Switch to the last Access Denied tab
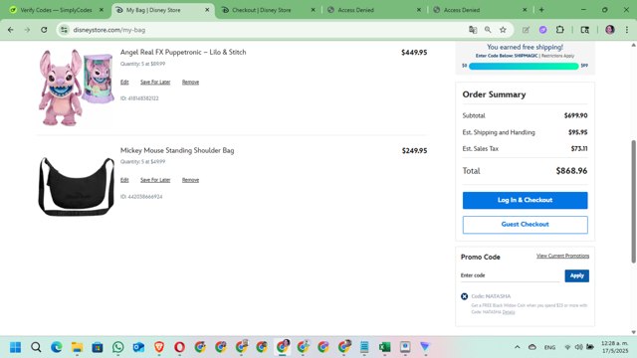The width and height of the screenshot is (637, 358). pos(462,10)
